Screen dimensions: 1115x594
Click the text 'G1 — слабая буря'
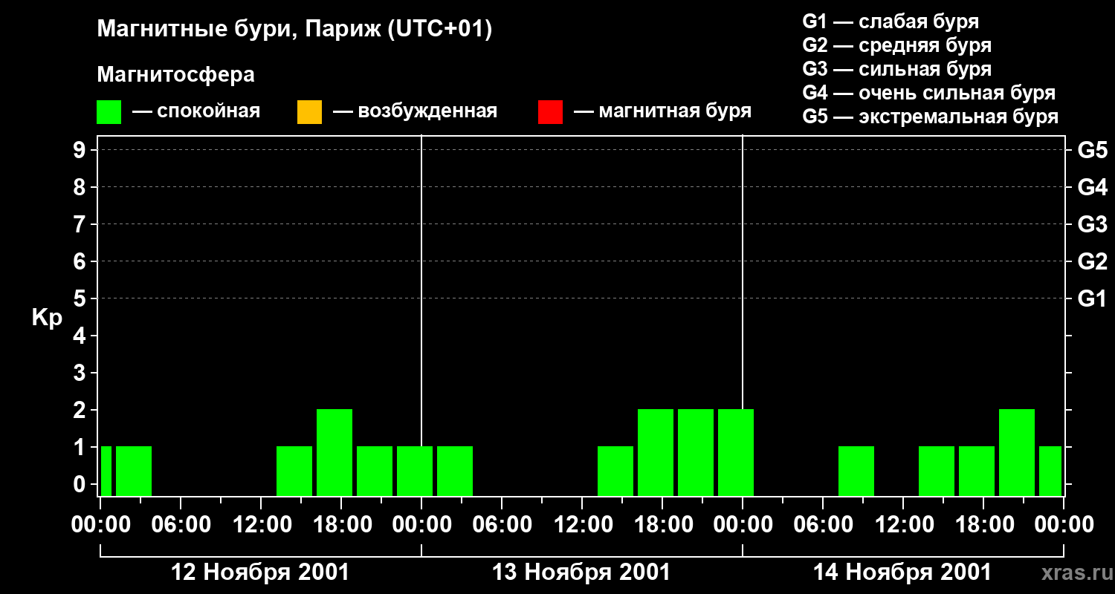[x=891, y=22]
